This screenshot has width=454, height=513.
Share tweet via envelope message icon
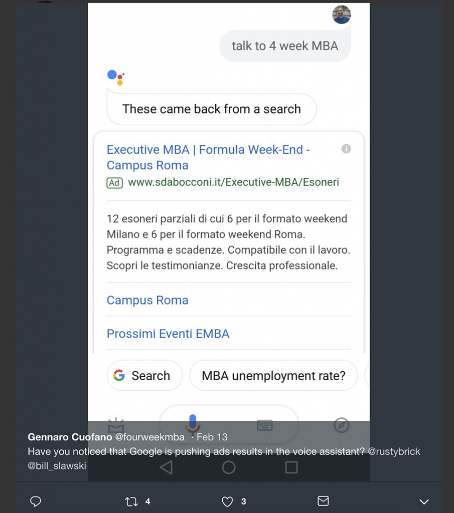[324, 501]
